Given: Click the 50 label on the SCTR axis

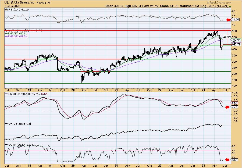Looking at the screenshot, I should point(234,153).
